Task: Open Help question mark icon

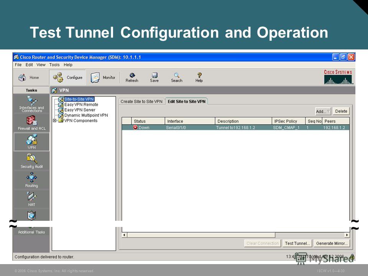Action: (199, 75)
